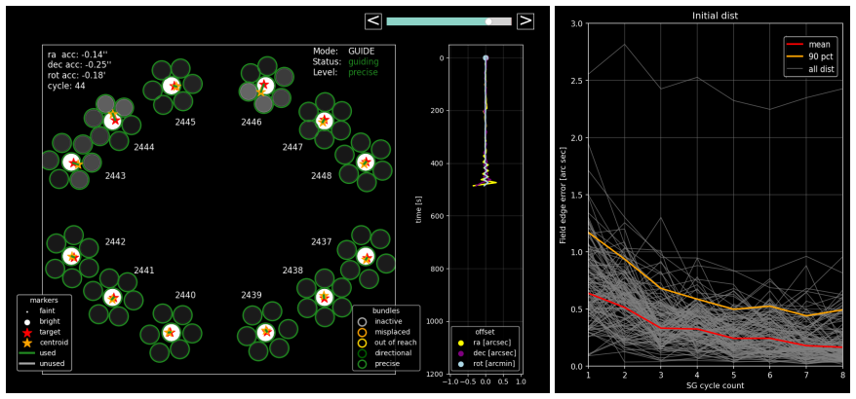Click the green 'guiding' status value
The image size is (856, 399).
[364, 61]
